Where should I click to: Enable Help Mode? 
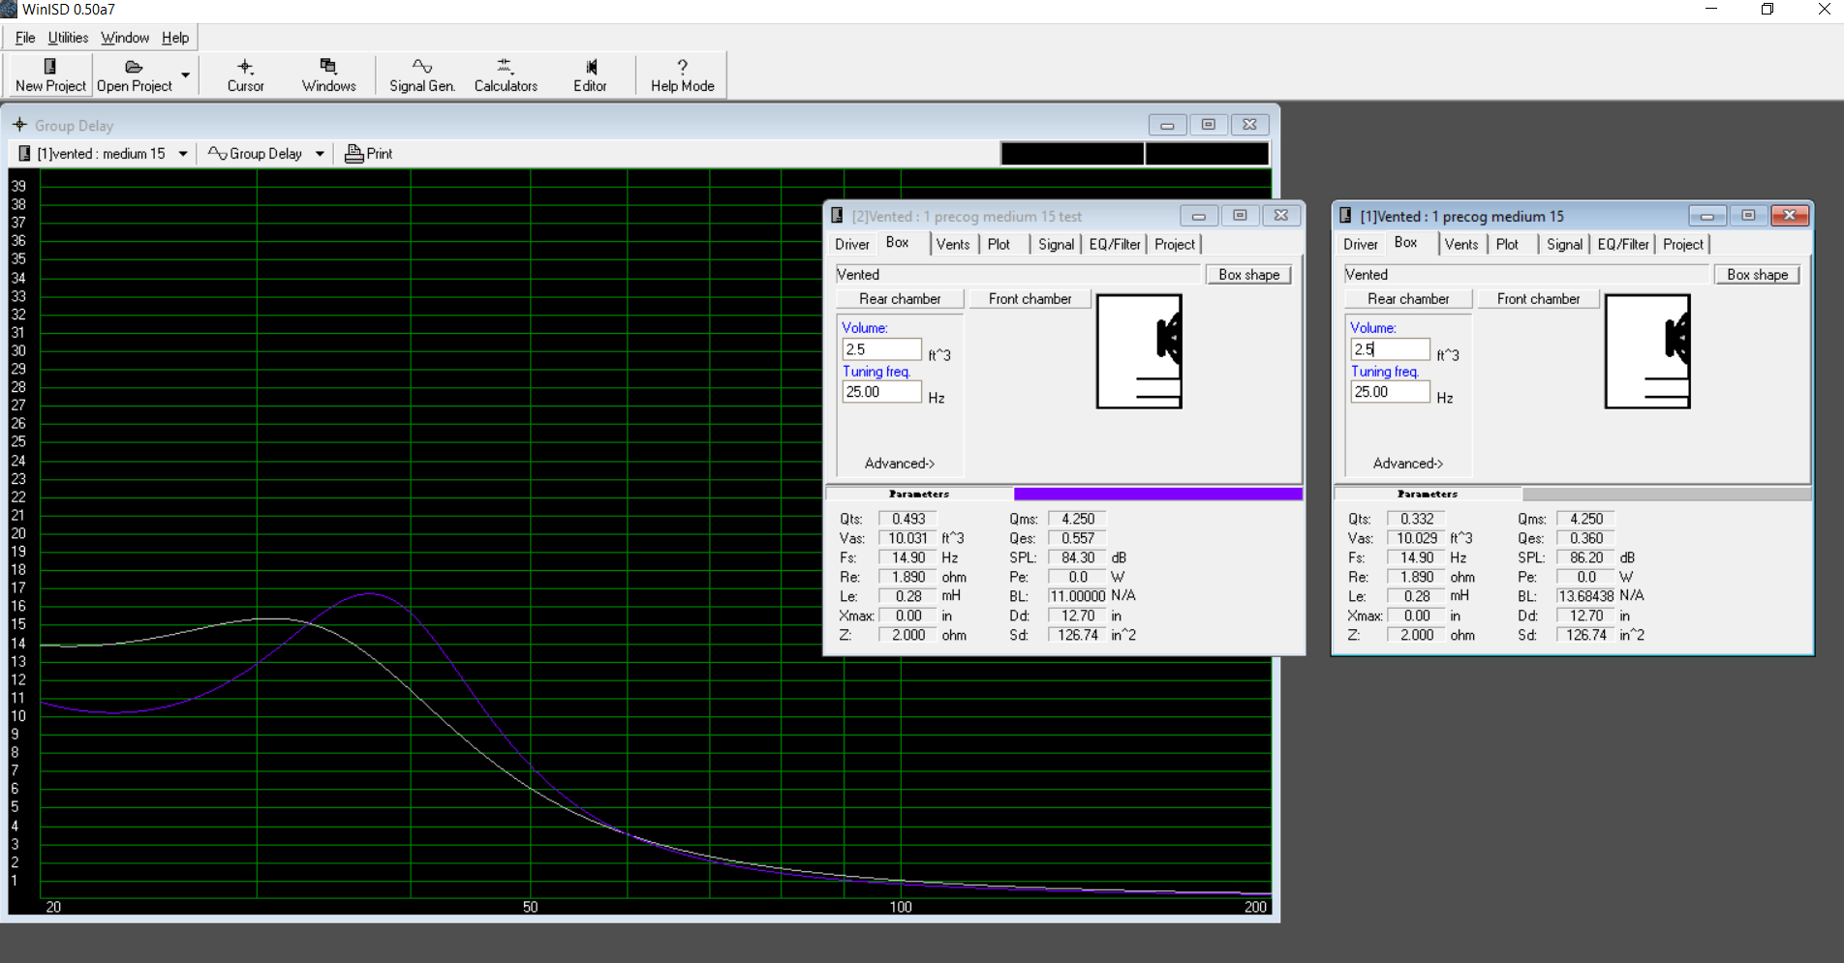(x=682, y=75)
